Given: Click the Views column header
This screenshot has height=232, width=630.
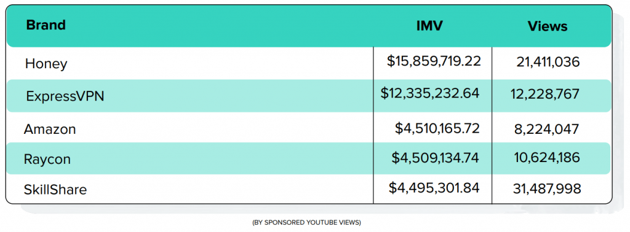Looking at the screenshot, I should (x=547, y=26).
